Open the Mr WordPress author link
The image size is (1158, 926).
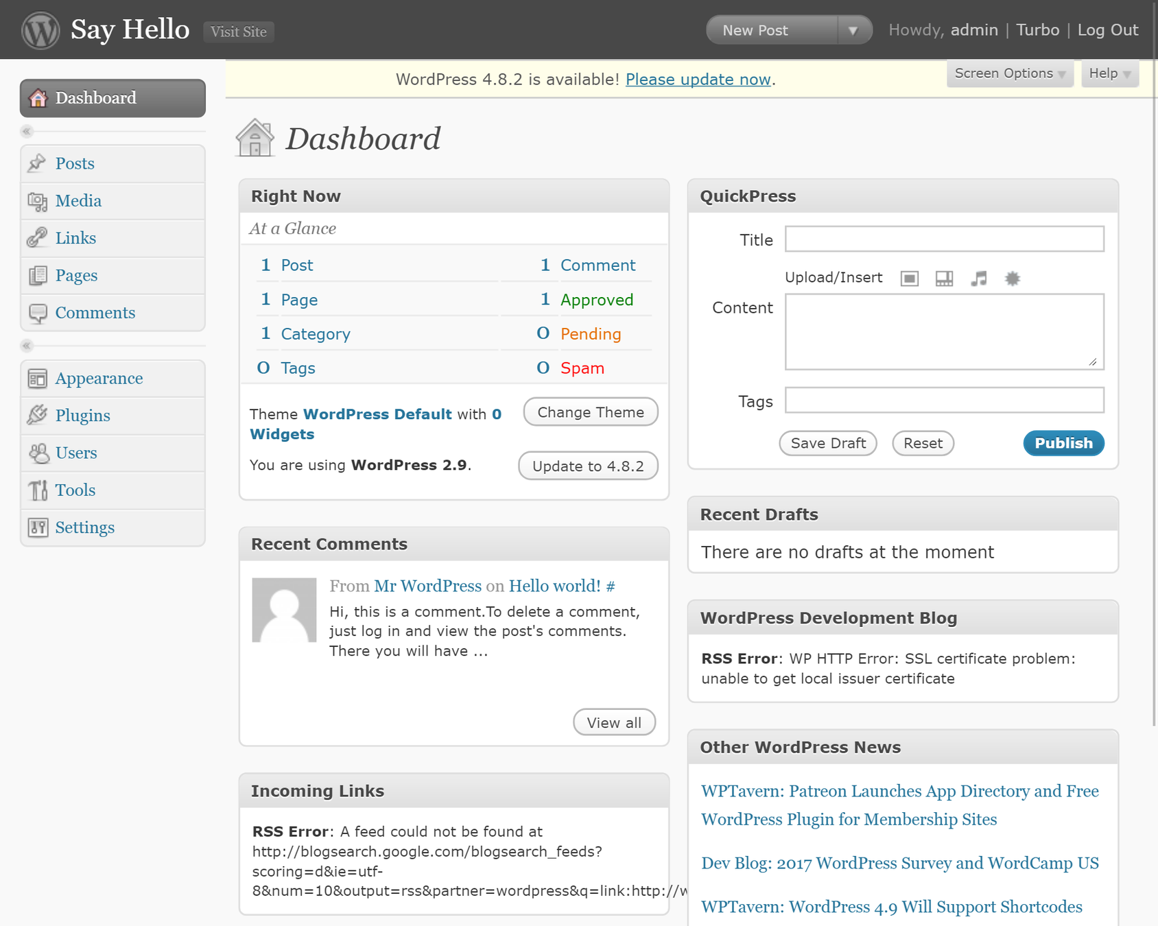pos(427,586)
